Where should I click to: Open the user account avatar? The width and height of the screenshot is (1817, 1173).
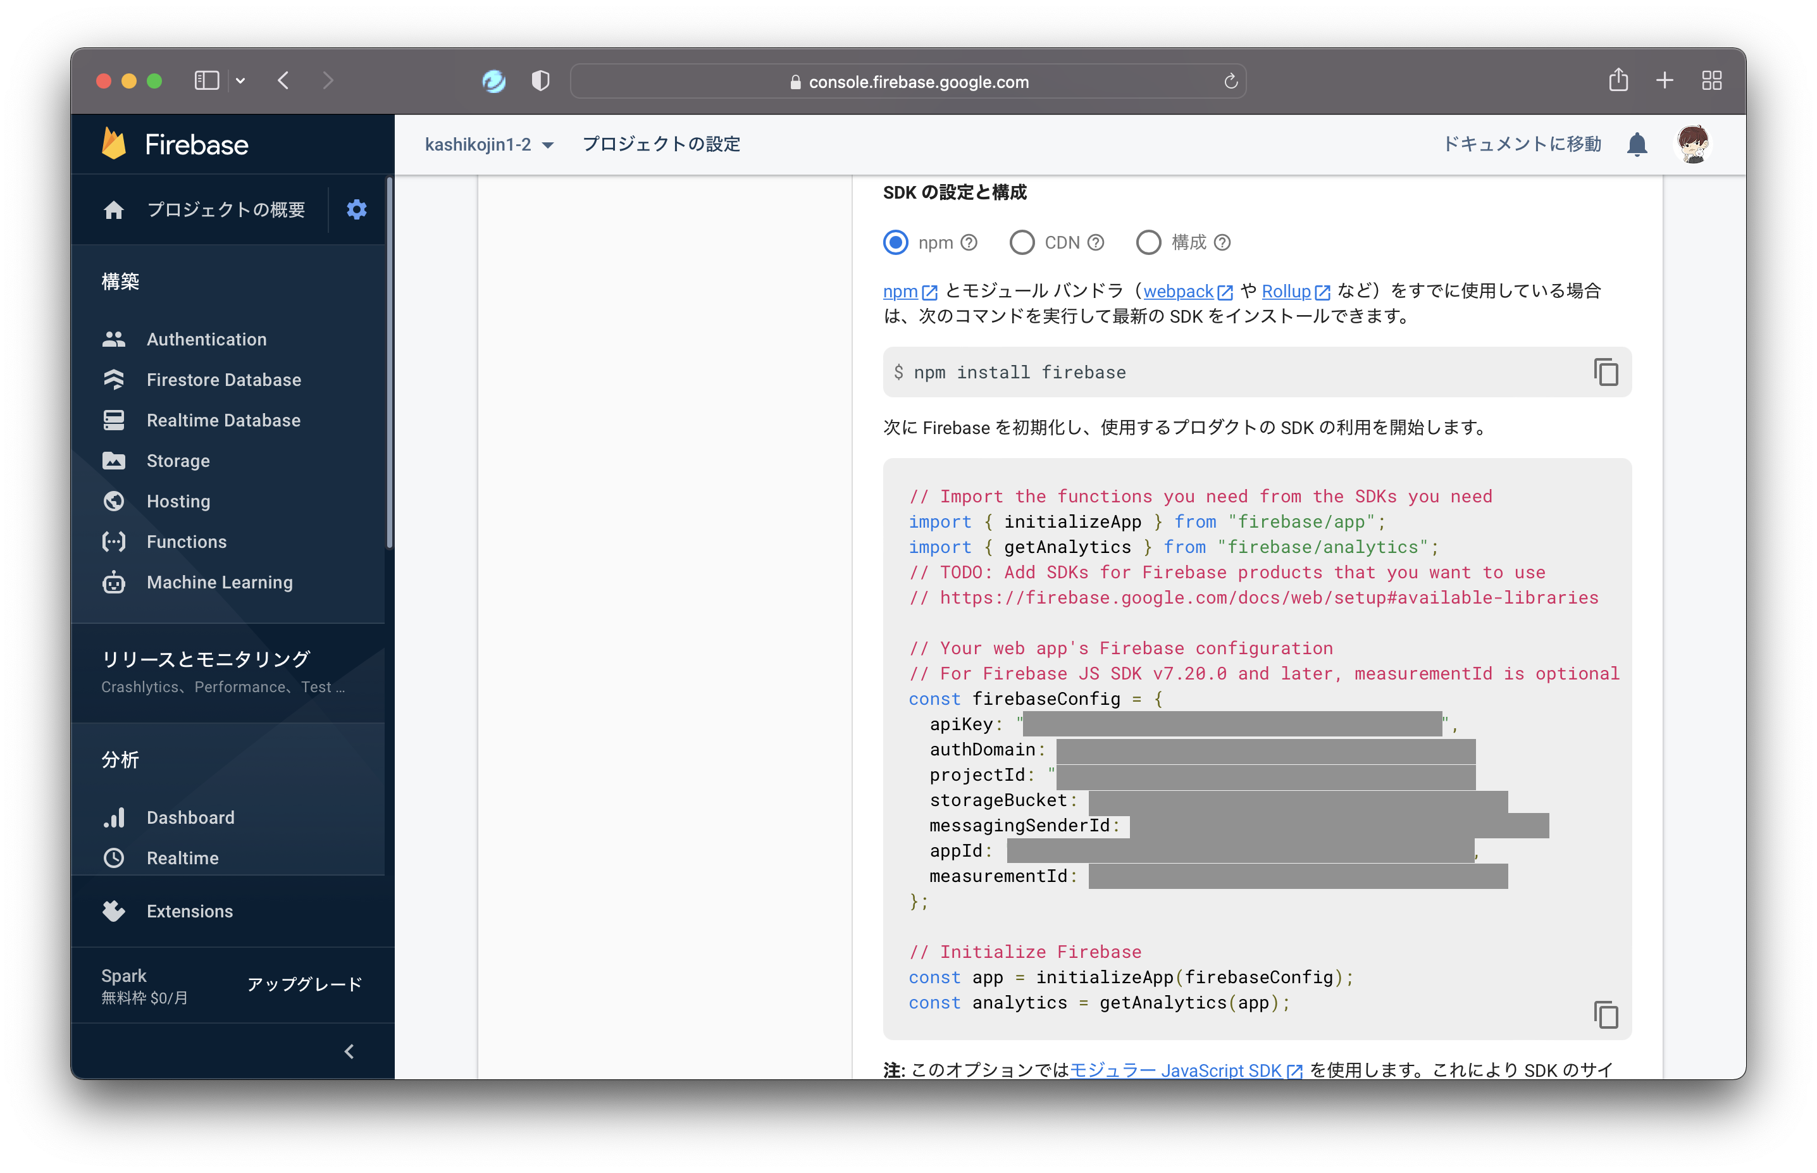pyautogui.click(x=1694, y=144)
